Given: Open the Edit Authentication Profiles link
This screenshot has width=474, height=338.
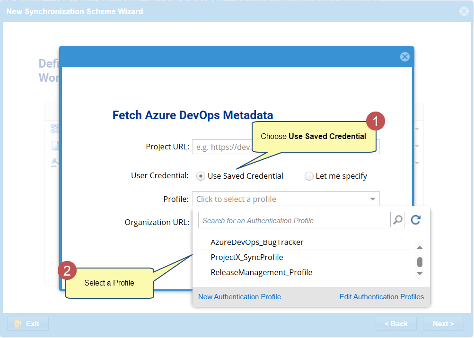Looking at the screenshot, I should tap(381, 297).
